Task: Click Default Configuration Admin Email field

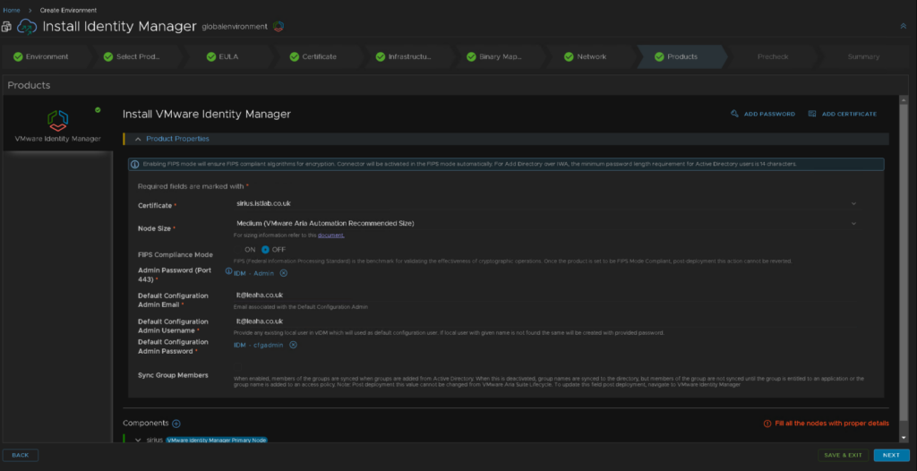Action: point(546,295)
